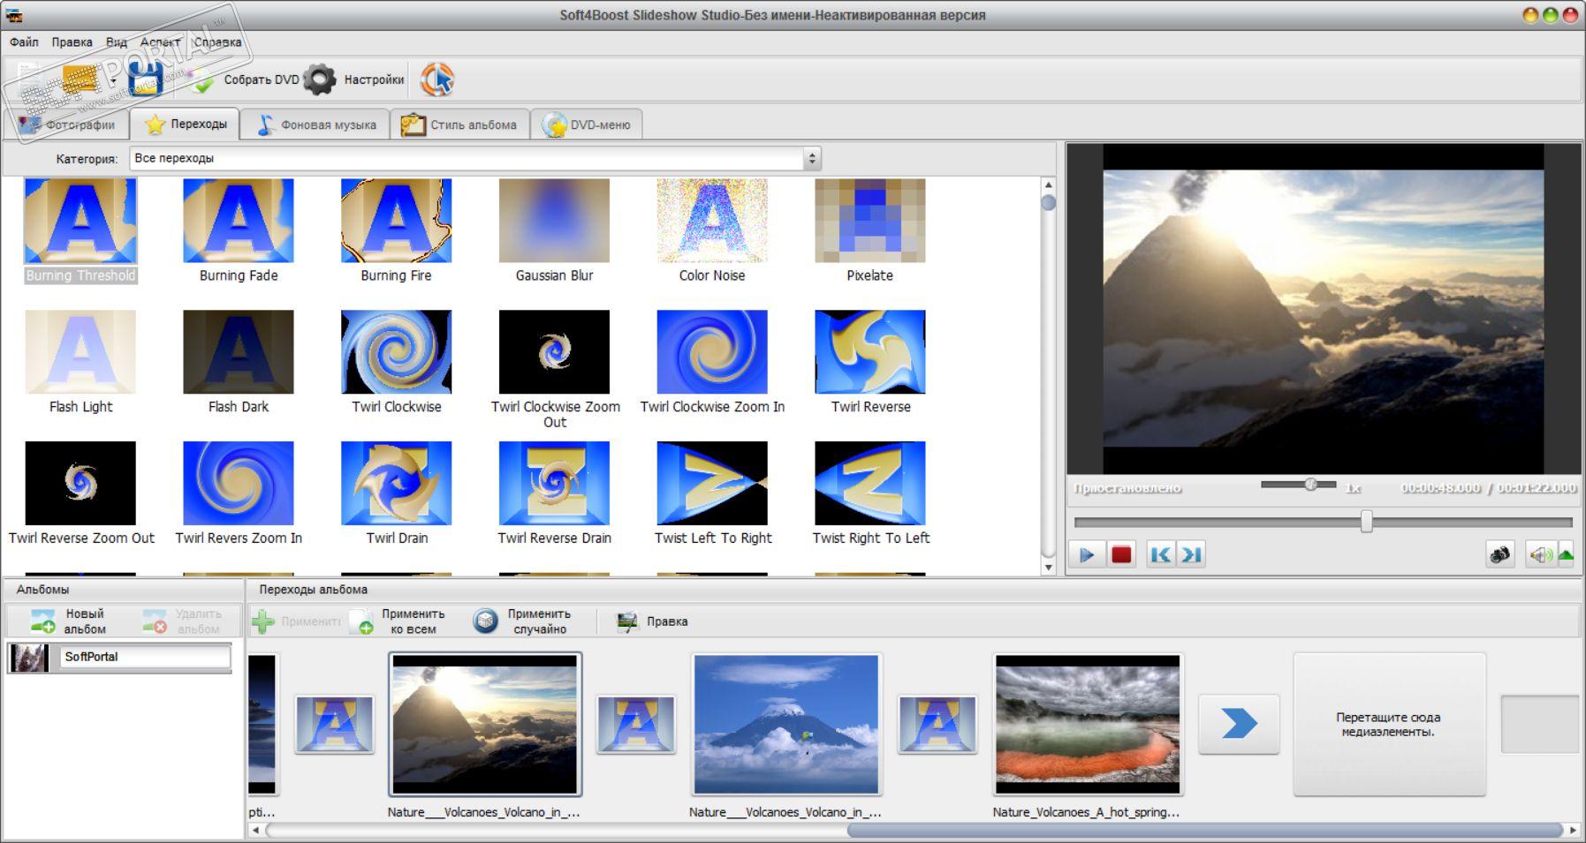Pick the Flash Dark transition
Image resolution: width=1586 pixels, height=843 pixels.
(x=239, y=362)
